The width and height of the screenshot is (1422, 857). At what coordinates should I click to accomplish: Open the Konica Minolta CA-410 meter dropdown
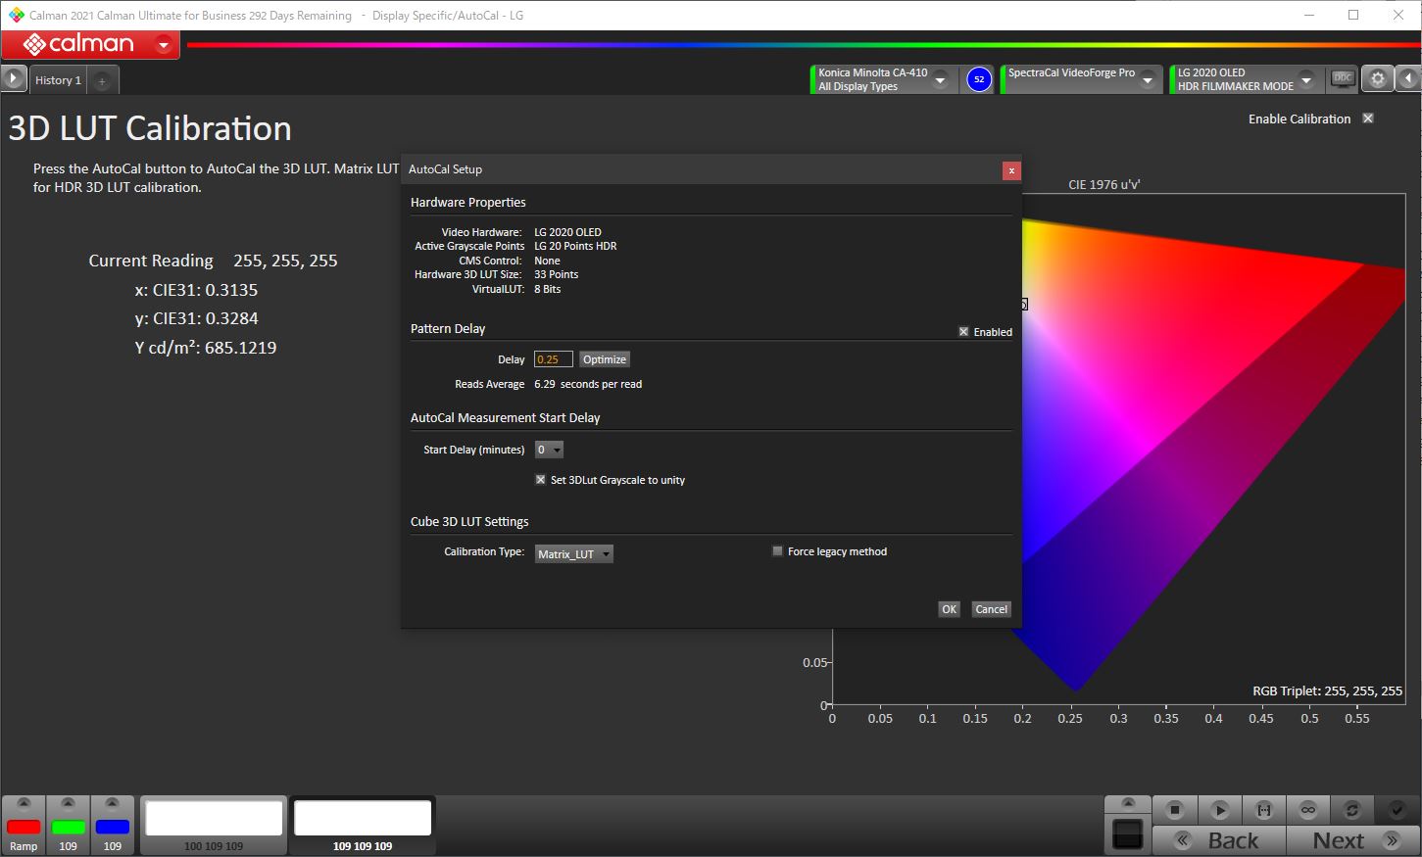click(x=940, y=79)
